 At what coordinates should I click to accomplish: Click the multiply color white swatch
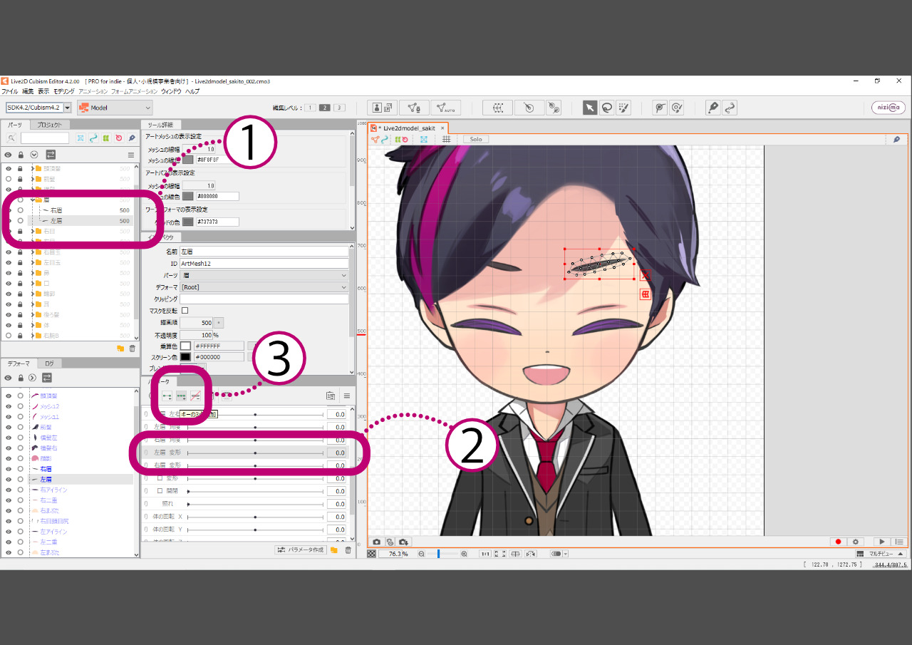[185, 346]
